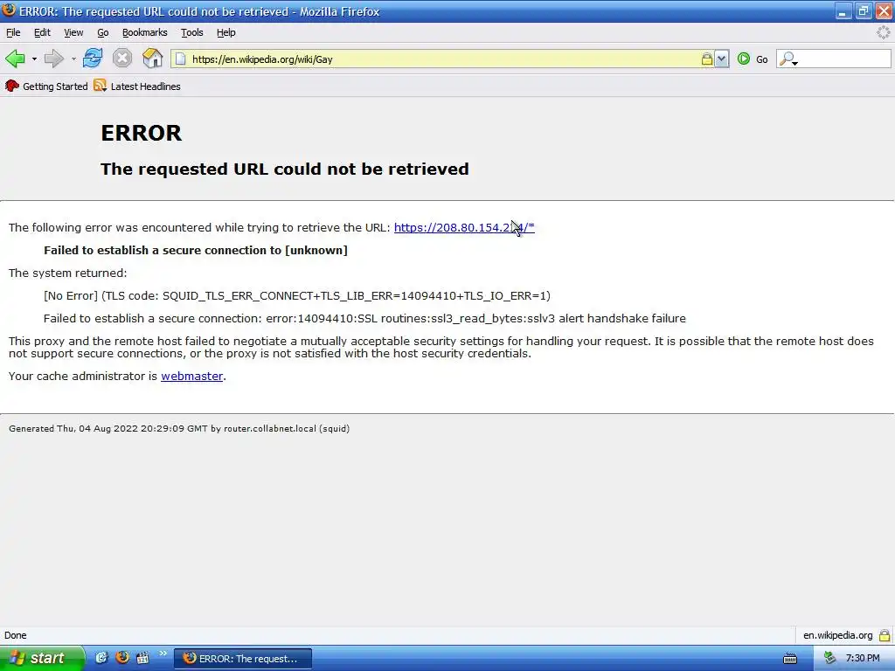Click the page icon in address bar

[x=180, y=59]
